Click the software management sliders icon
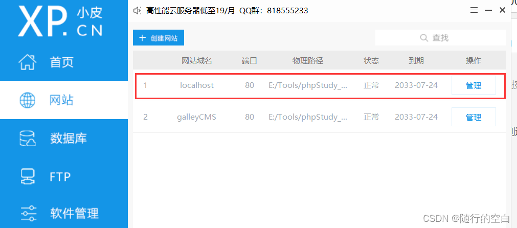Screen dimensions: 517x228 click(28, 214)
